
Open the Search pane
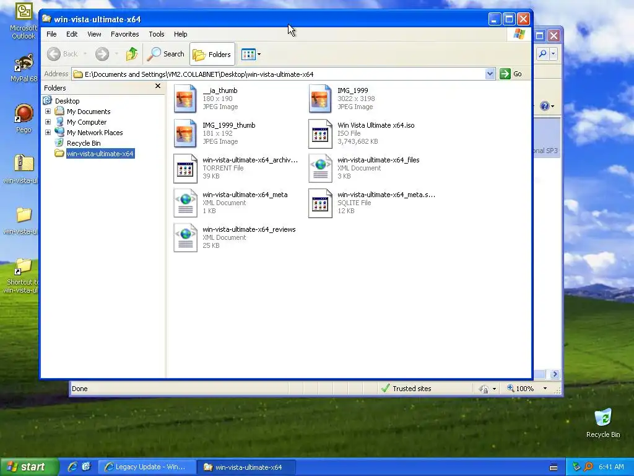click(x=166, y=54)
